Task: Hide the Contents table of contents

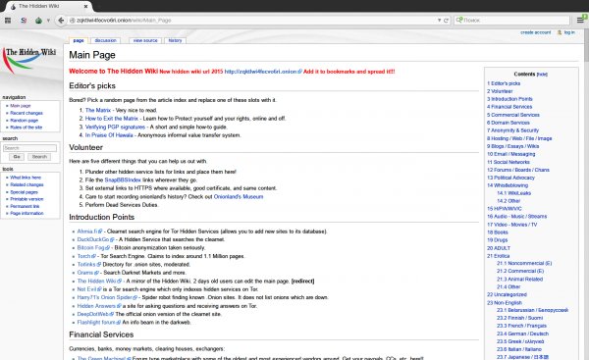Action: [x=542, y=75]
